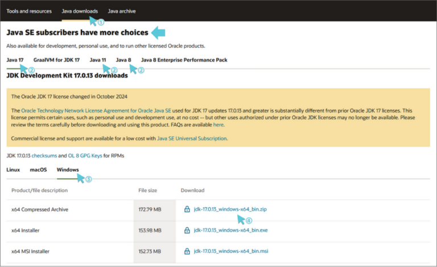Open the Tools and resources tab
Viewport: 437px width, 267px height.
tap(28, 11)
